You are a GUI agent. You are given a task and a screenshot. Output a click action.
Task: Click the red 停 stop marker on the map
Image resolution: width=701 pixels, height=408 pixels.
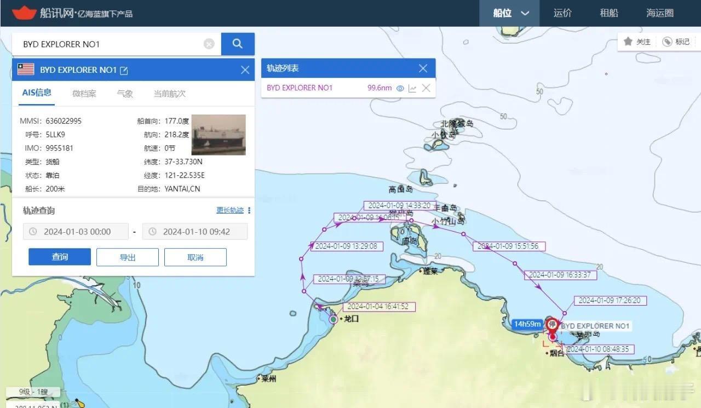(552, 325)
